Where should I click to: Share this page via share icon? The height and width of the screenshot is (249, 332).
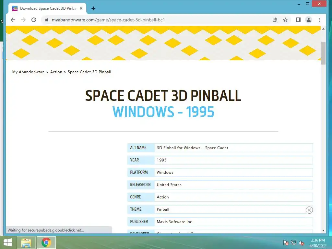coord(275,20)
